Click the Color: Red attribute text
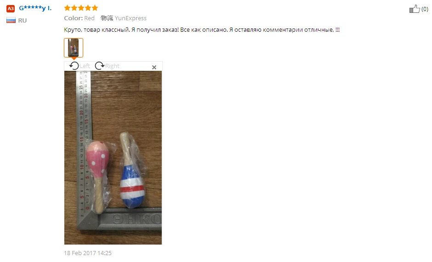 coord(80,18)
